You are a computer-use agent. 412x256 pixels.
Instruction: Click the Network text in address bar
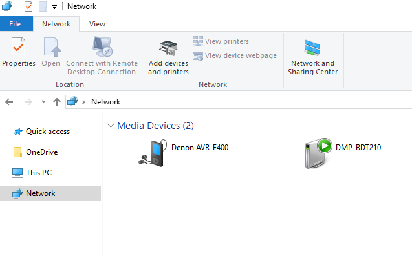point(105,102)
